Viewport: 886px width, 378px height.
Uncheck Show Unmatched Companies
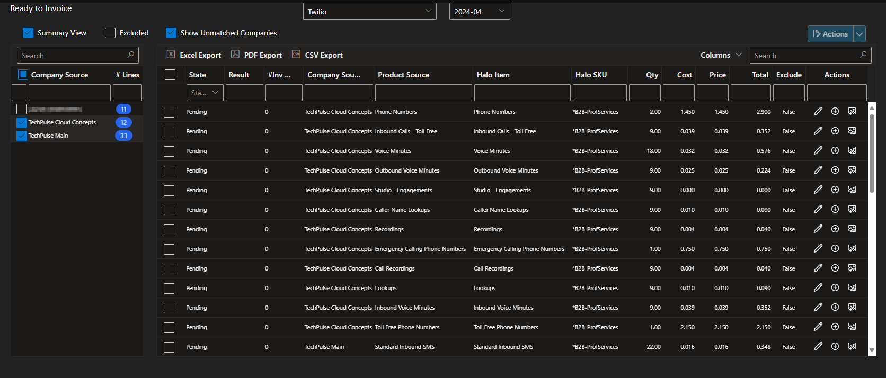tap(171, 33)
